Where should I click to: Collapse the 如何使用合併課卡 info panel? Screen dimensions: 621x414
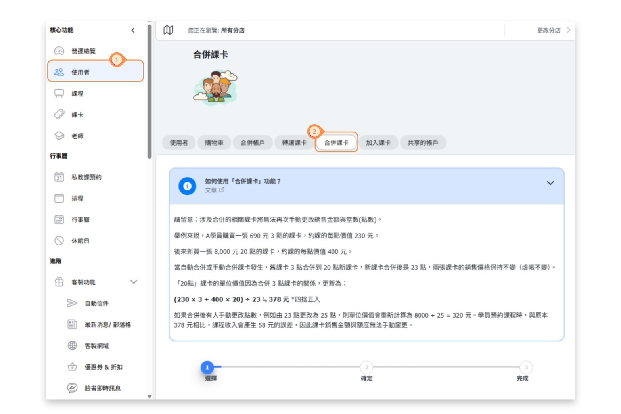(550, 183)
